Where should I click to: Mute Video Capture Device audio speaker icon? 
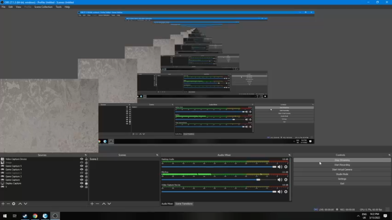(x=280, y=192)
